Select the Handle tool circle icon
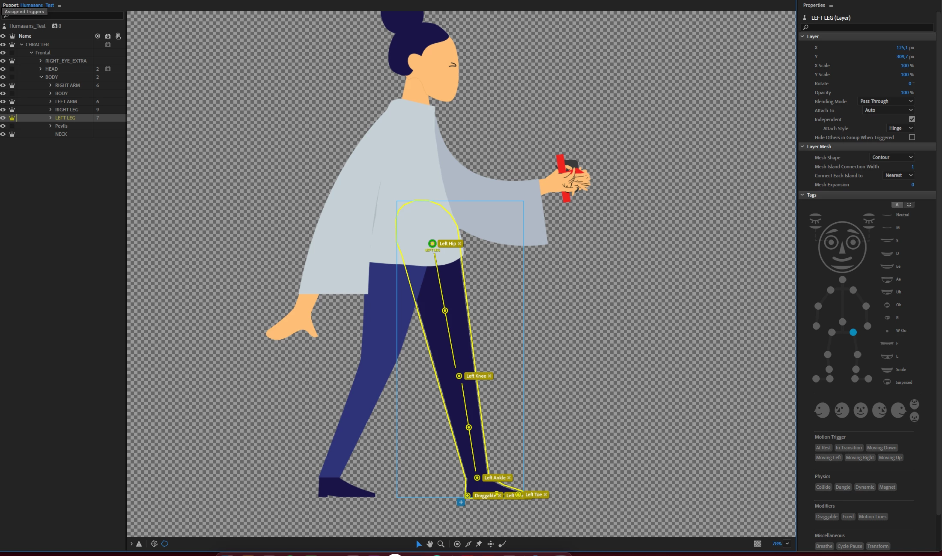Screen dimensions: 942x556 point(457,544)
